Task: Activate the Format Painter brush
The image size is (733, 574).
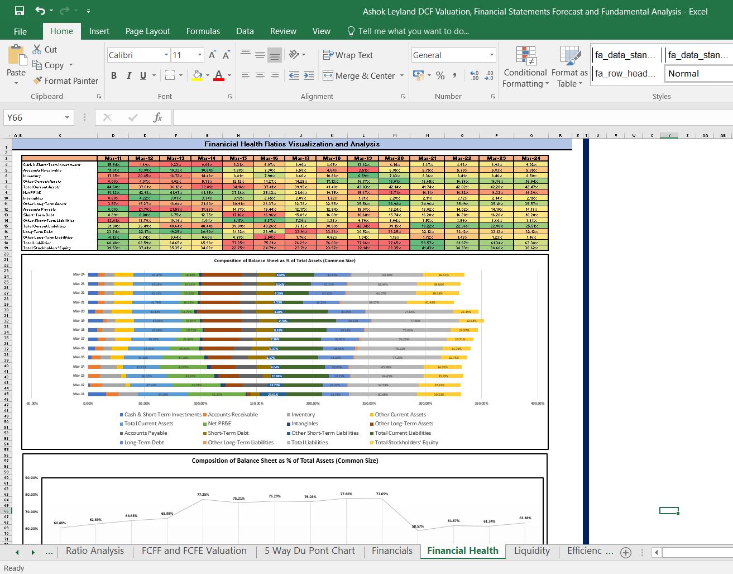Action: [65, 80]
